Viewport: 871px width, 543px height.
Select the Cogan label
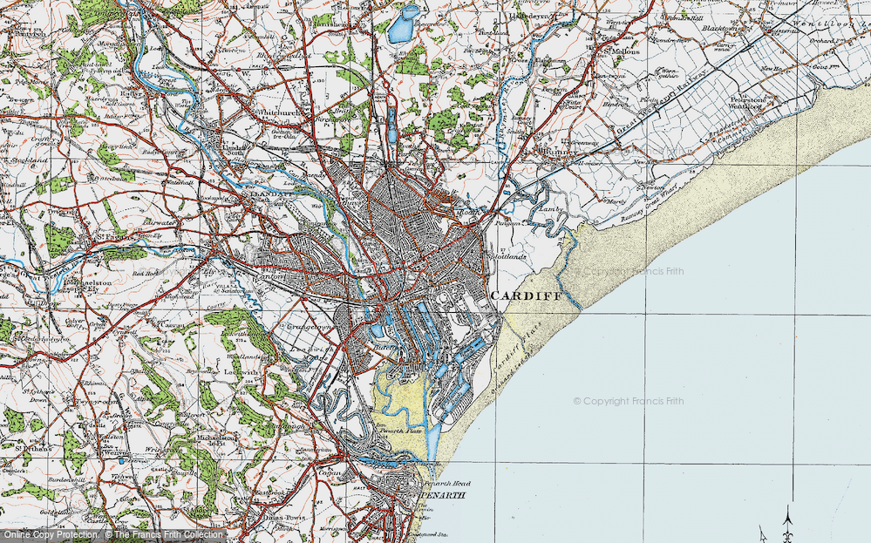tap(331, 473)
